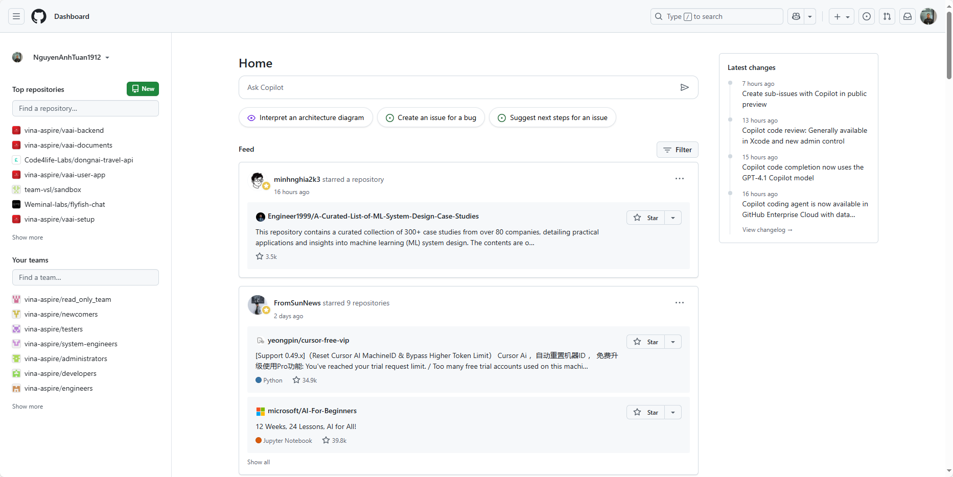Open star list dropdown for cursor-free-vip
Viewport: 953px width, 477px height.
click(673, 342)
